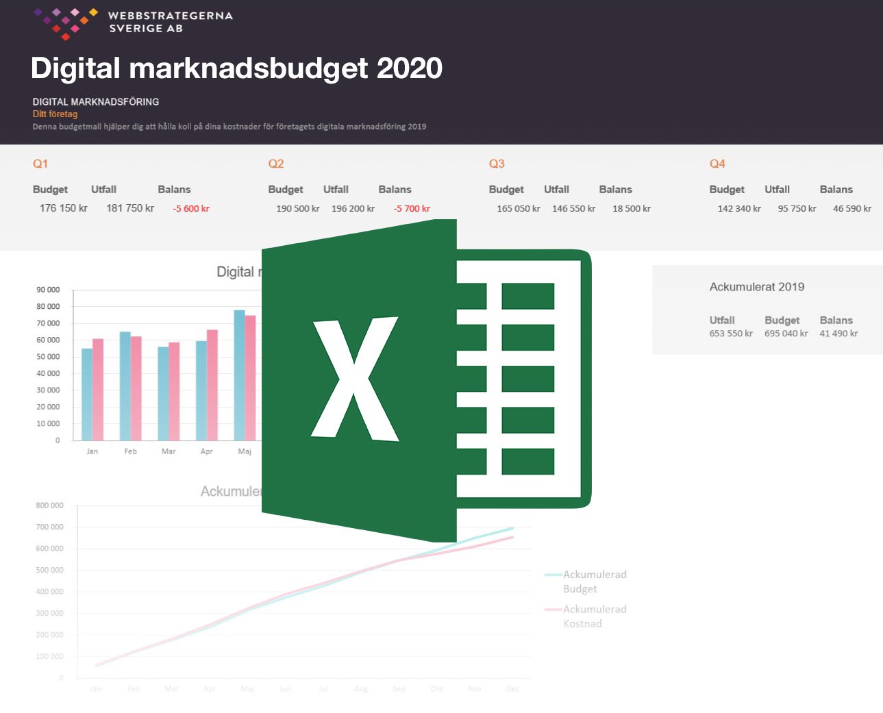This screenshot has height=713, width=883.
Task: Click the Digital marknadsbudget 2020 title
Action: 236,68
